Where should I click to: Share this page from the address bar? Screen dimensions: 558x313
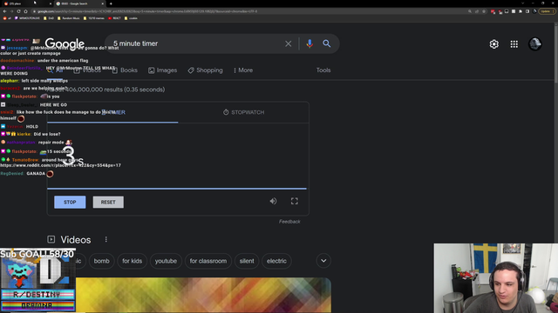pos(477,11)
